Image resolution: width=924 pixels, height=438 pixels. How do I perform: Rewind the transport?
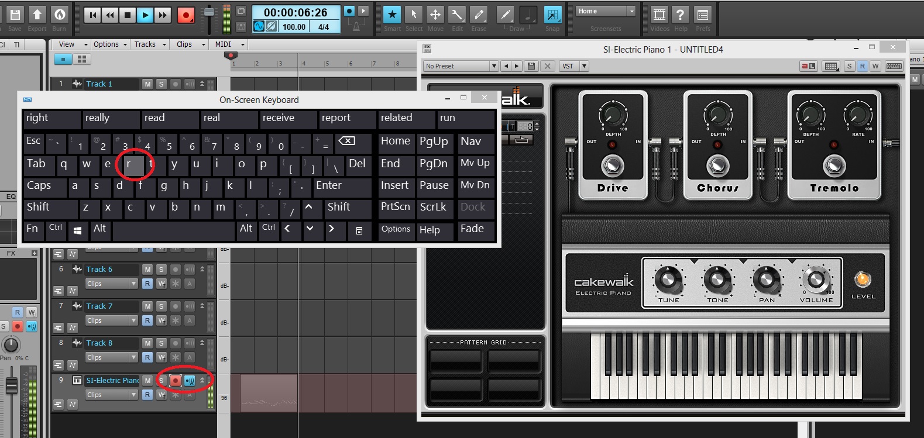coord(110,15)
